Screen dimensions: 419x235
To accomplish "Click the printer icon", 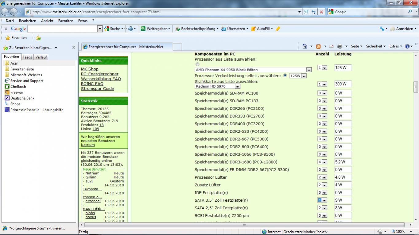I will (x=340, y=46).
